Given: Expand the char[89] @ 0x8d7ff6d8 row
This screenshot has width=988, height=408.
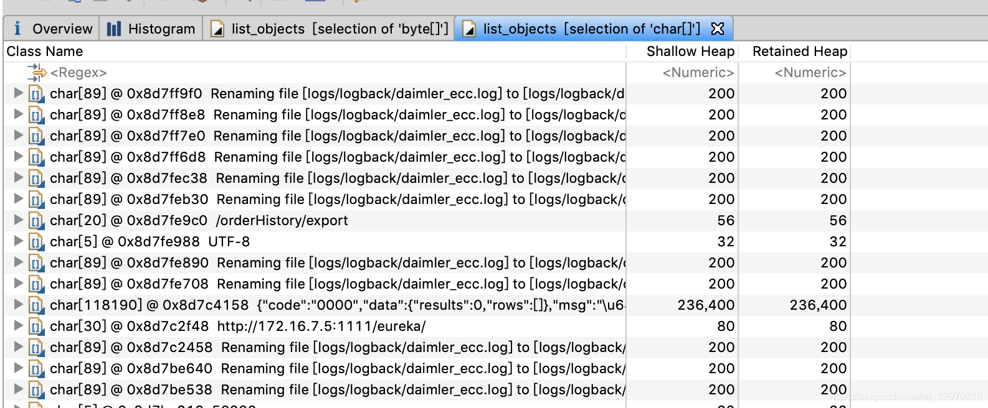Looking at the screenshot, I should pyautogui.click(x=19, y=156).
